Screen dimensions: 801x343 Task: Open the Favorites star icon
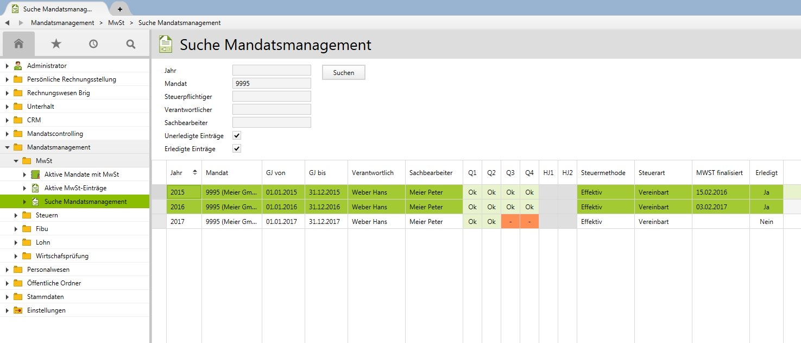pyautogui.click(x=56, y=44)
